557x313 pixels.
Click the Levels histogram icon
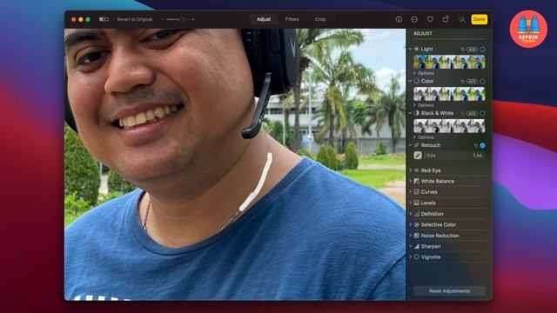[417, 203]
